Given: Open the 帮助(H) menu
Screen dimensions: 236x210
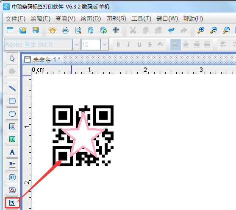Looking at the screenshot, I should click(x=193, y=19).
